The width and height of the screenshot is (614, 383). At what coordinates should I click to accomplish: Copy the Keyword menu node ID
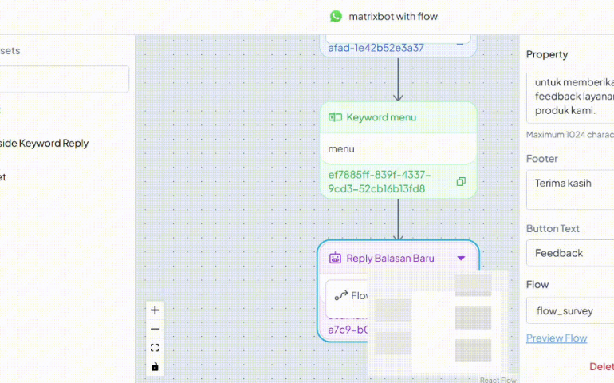point(461,182)
